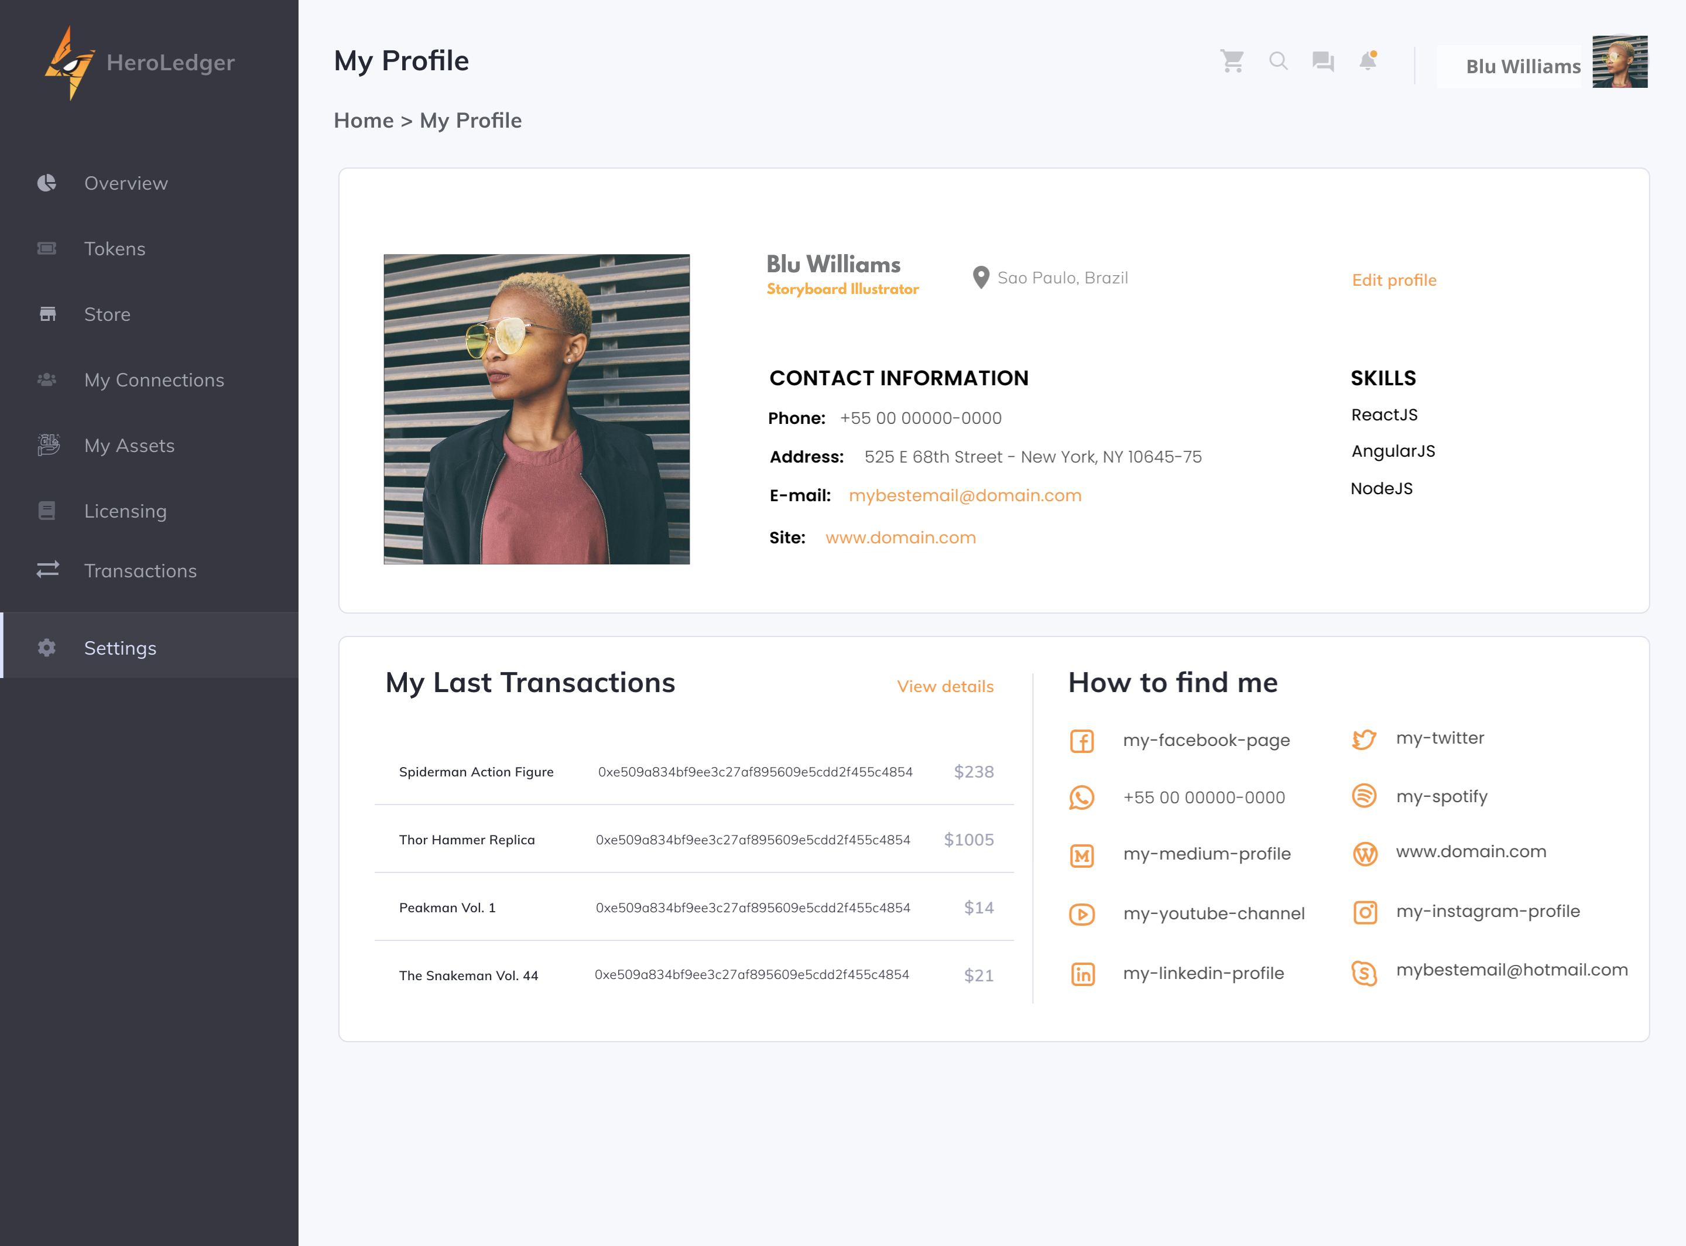Image resolution: width=1686 pixels, height=1246 pixels.
Task: Select Transactions in the sidebar
Action: [140, 571]
